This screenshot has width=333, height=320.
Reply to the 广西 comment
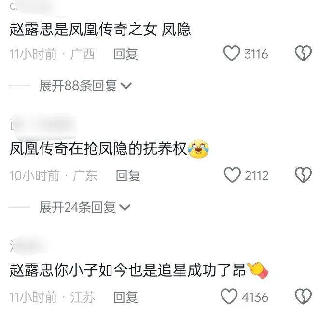click(126, 54)
